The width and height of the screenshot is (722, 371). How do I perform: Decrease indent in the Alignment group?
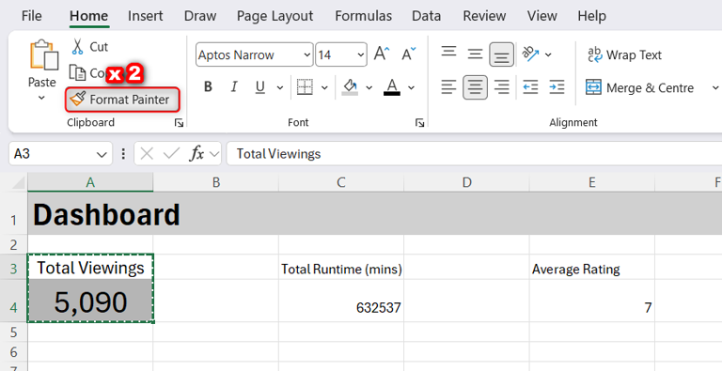click(x=530, y=87)
